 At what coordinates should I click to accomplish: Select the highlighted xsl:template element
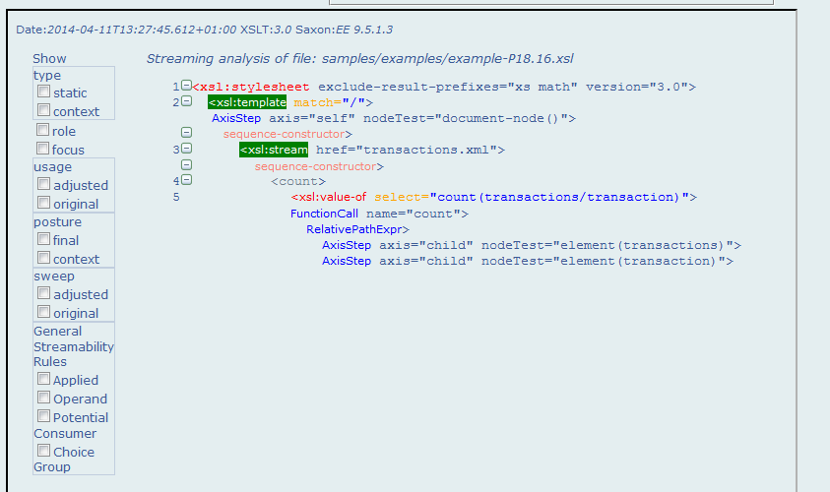[x=247, y=102]
